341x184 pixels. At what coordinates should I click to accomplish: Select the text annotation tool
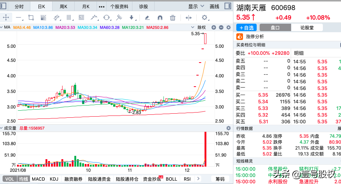pyautogui.click(x=82, y=18)
